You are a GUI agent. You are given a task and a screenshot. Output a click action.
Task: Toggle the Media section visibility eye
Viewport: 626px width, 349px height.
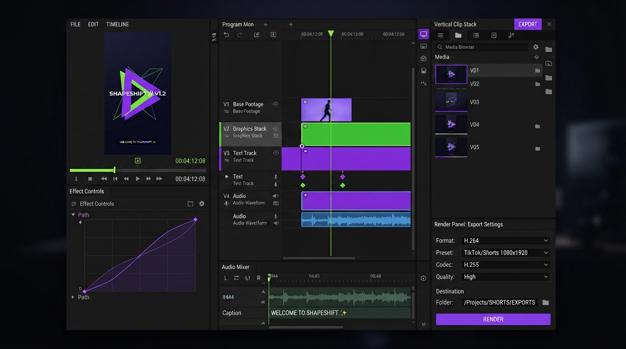pos(536,57)
